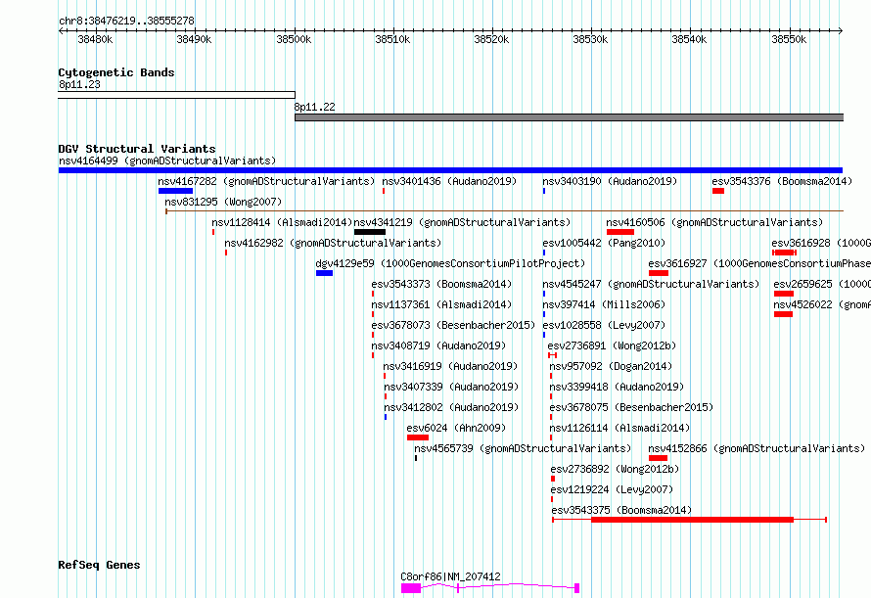Open esv2736892 (Wong2012b) variant
This screenshot has height=598, width=871.
615,469
